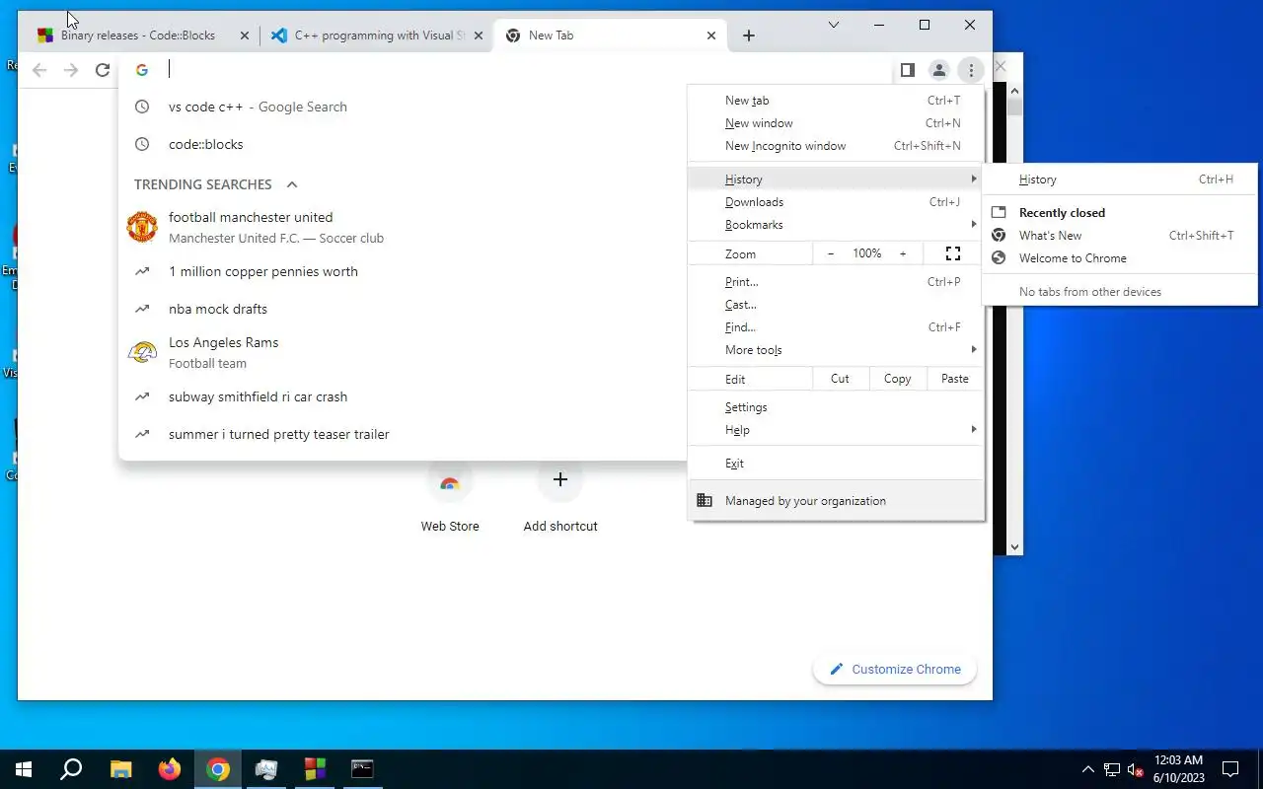Close the C++ programming with Visual Studio tab
Viewport: 1263px width, 789px height.
(479, 36)
